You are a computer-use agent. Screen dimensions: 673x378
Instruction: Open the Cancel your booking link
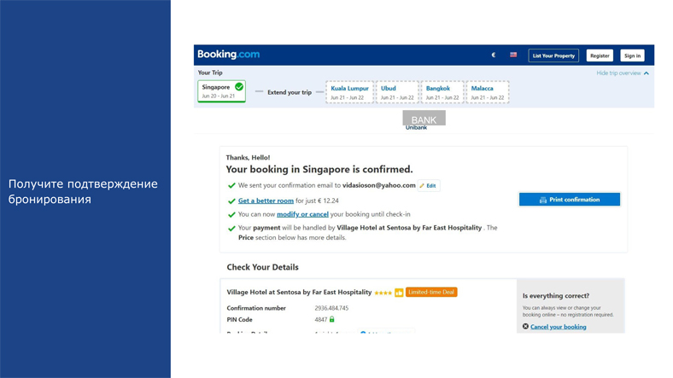pos(558,327)
